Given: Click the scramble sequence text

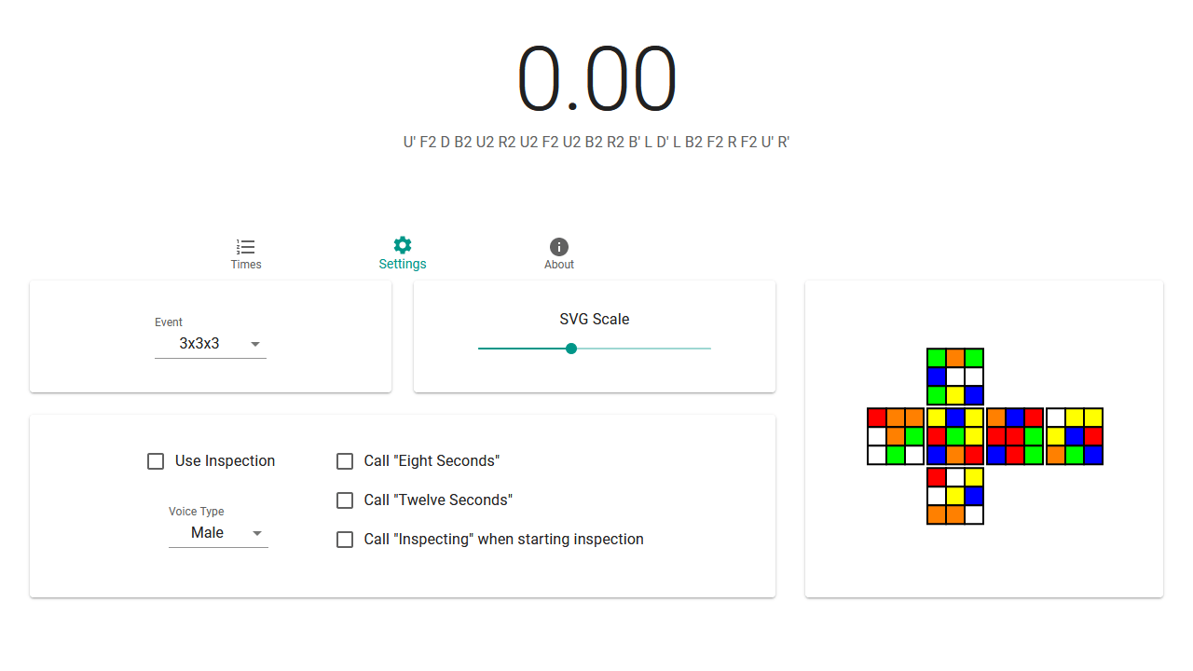Looking at the screenshot, I should tap(596, 142).
